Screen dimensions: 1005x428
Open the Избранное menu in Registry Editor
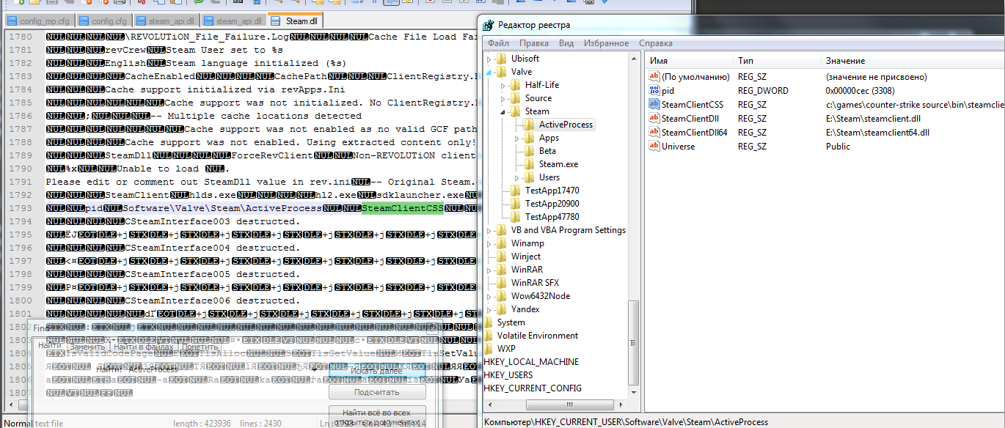(606, 43)
